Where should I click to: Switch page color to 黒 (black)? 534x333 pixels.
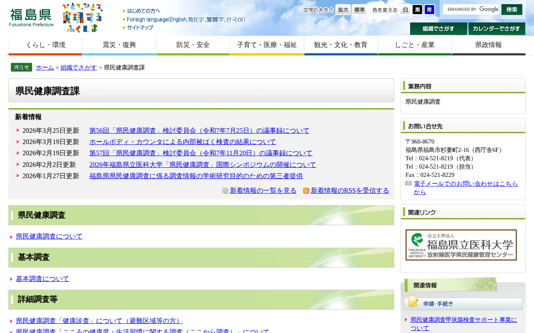[x=417, y=9]
